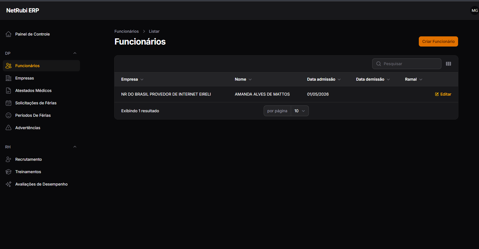Open the per-page 10 dropdown

pos(300,111)
